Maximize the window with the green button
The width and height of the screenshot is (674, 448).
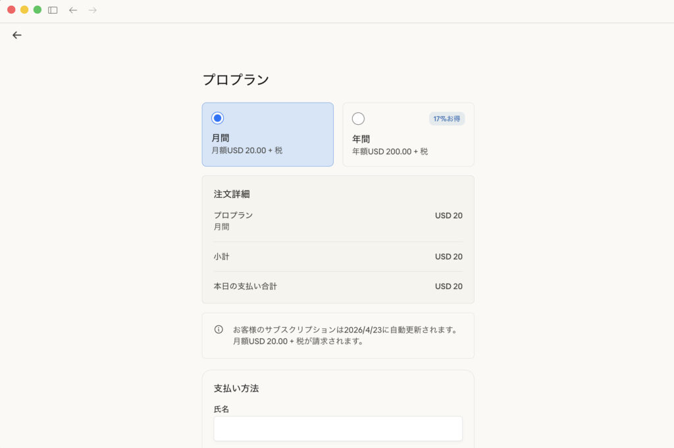point(38,10)
